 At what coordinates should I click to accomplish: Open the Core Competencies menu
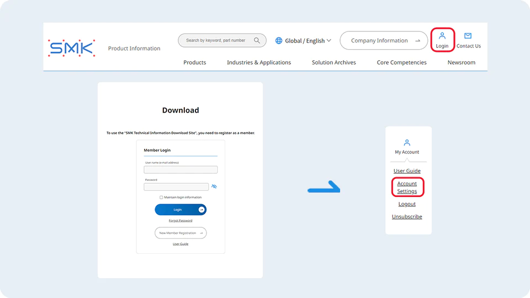[401, 62]
